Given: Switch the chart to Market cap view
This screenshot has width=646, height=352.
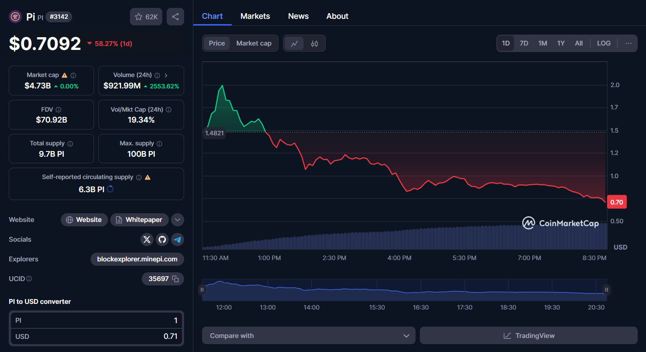Looking at the screenshot, I should 254,43.
